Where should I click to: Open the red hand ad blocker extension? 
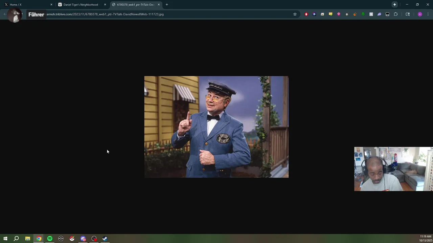point(306,14)
